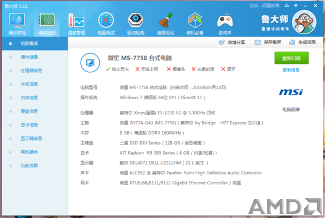Viewport: 325px width, 218px height.
Task: Click 生成报表 report icon
Action: pos(292,42)
